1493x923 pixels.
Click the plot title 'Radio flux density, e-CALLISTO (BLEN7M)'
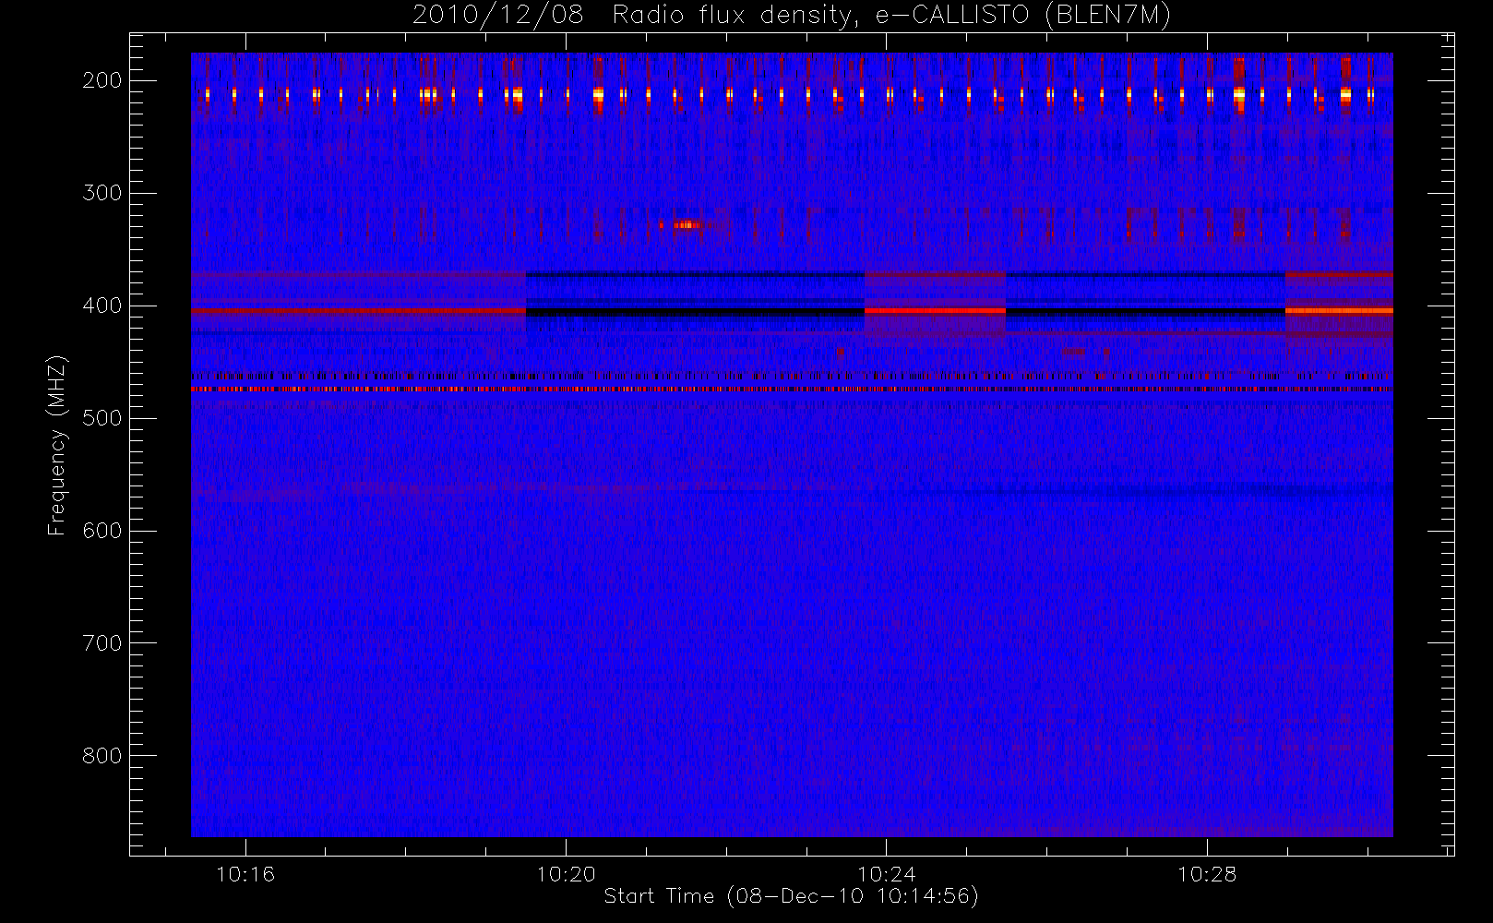pos(891,15)
